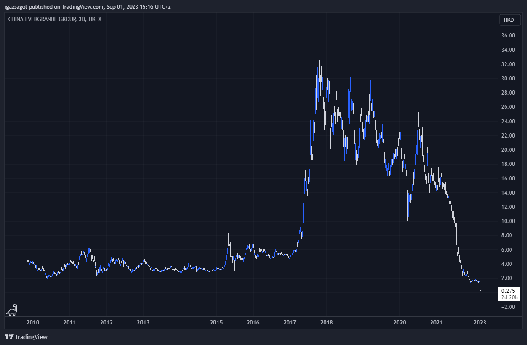The image size is (527, 345).
Task: Click the -2.00 price axis label
Action: [508, 307]
